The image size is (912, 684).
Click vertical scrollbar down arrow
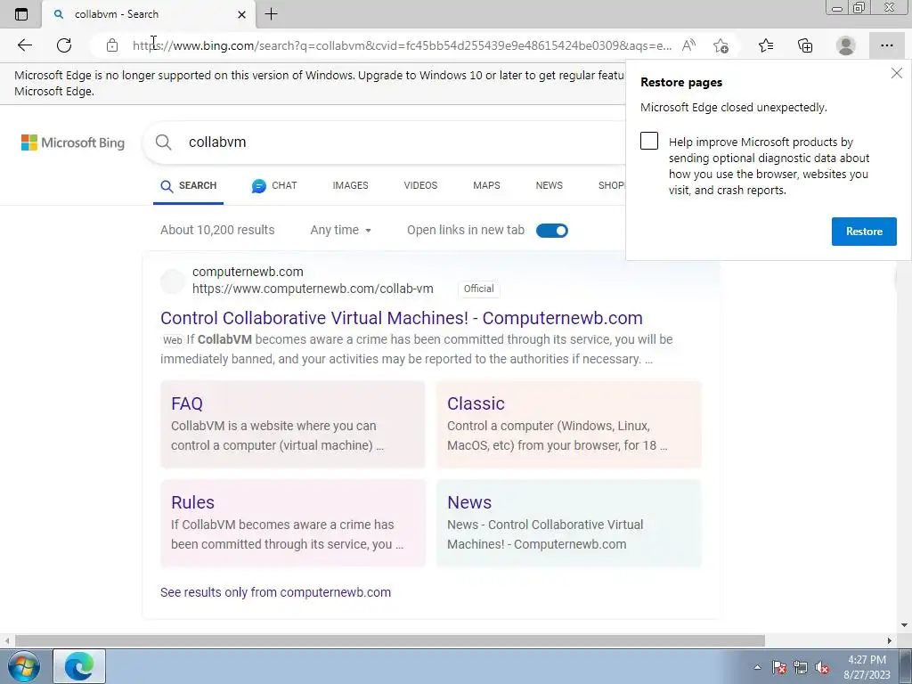pos(904,626)
